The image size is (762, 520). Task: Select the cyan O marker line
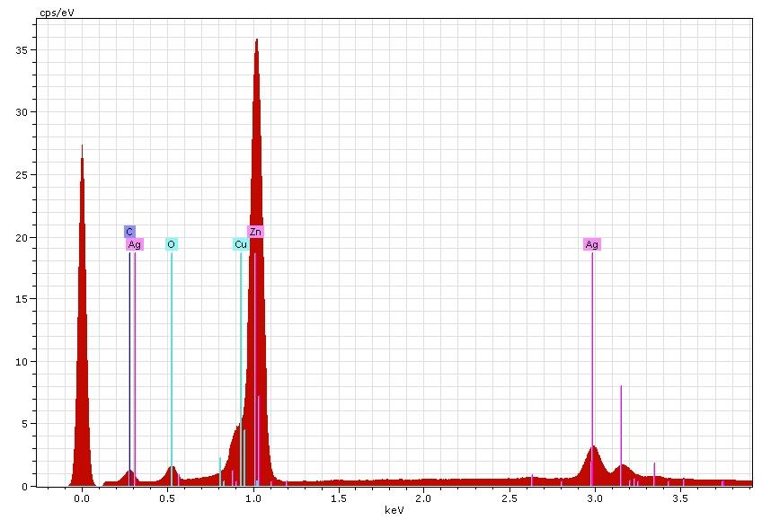pyautogui.click(x=171, y=359)
